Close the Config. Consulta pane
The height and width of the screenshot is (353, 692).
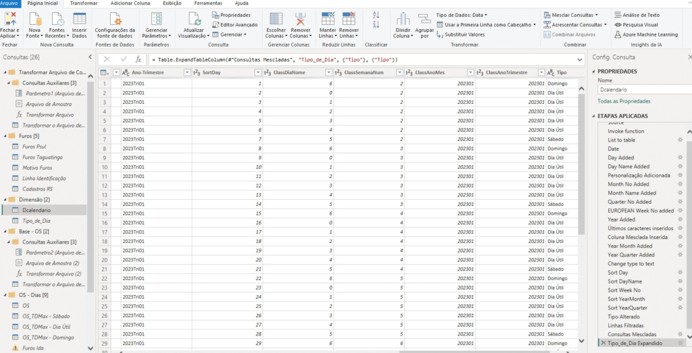689,57
